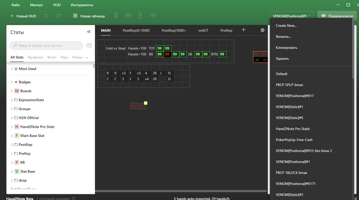Click the vertical bar alignment icon
Screen dimensions: 359x200
[140, 15]
